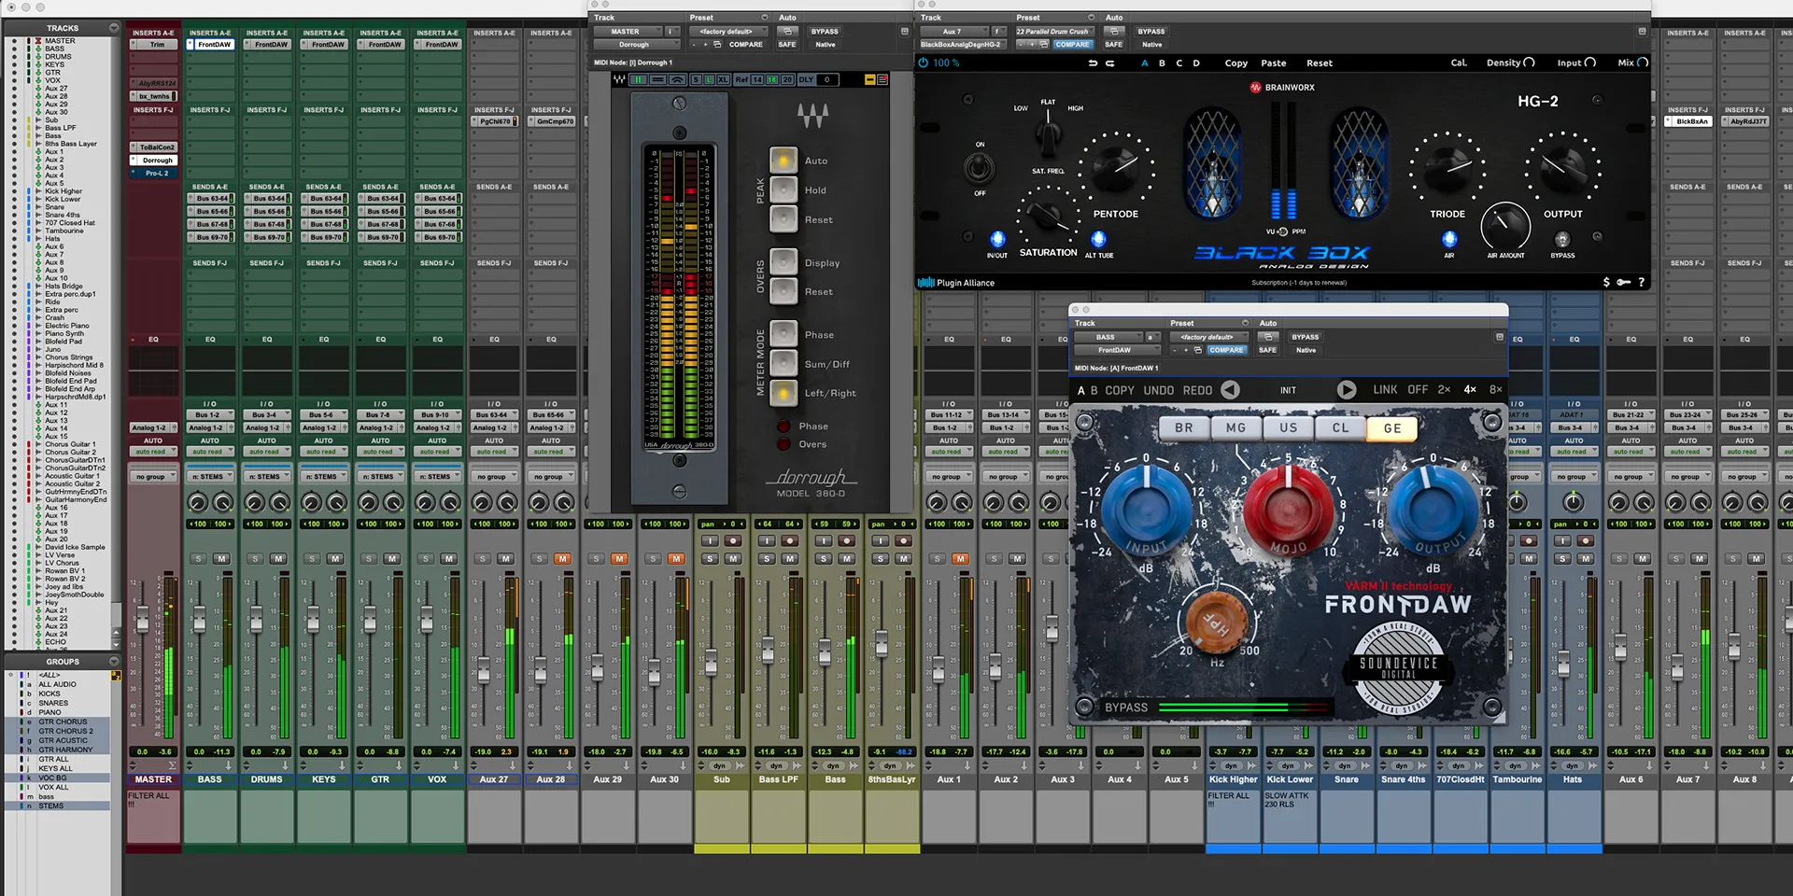This screenshot has width=1793, height=896.
Task: Enable Overs Display on Dorrough meter
Action: [784, 262]
